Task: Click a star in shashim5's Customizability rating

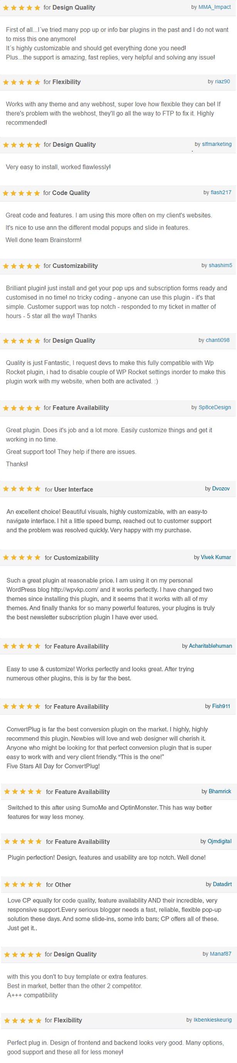Action: [22, 266]
